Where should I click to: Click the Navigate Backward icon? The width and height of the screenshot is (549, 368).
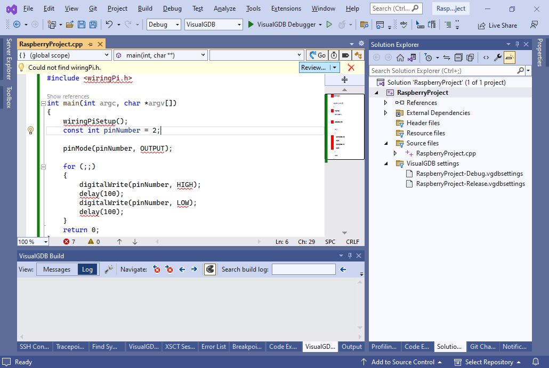click(17, 24)
